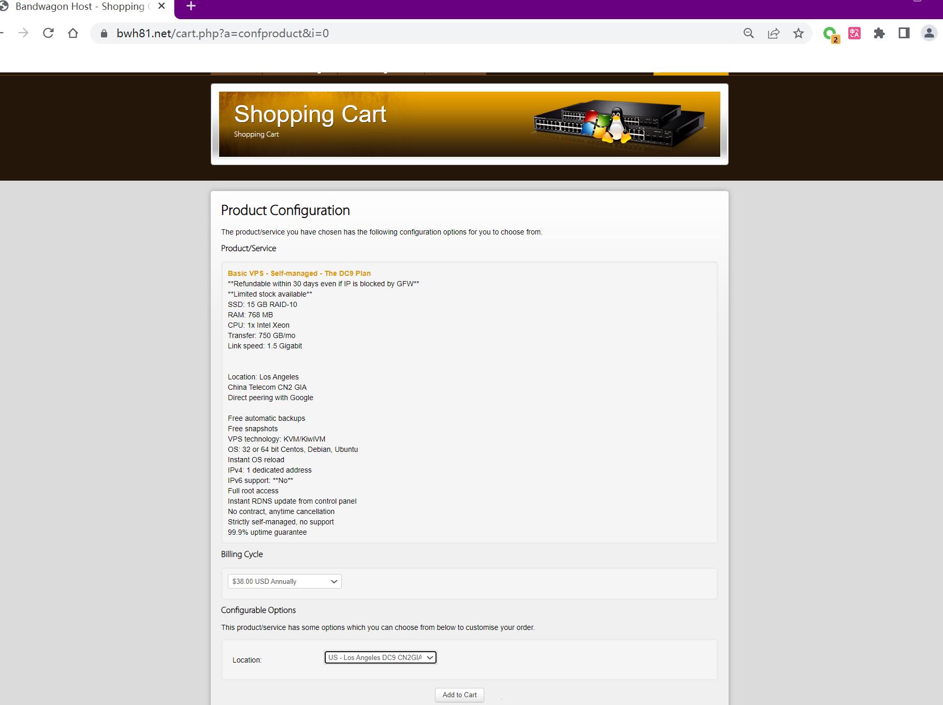Image resolution: width=943 pixels, height=705 pixels.
Task: Click the 'China Telecom CN2 GIA' line
Action: pyautogui.click(x=267, y=387)
